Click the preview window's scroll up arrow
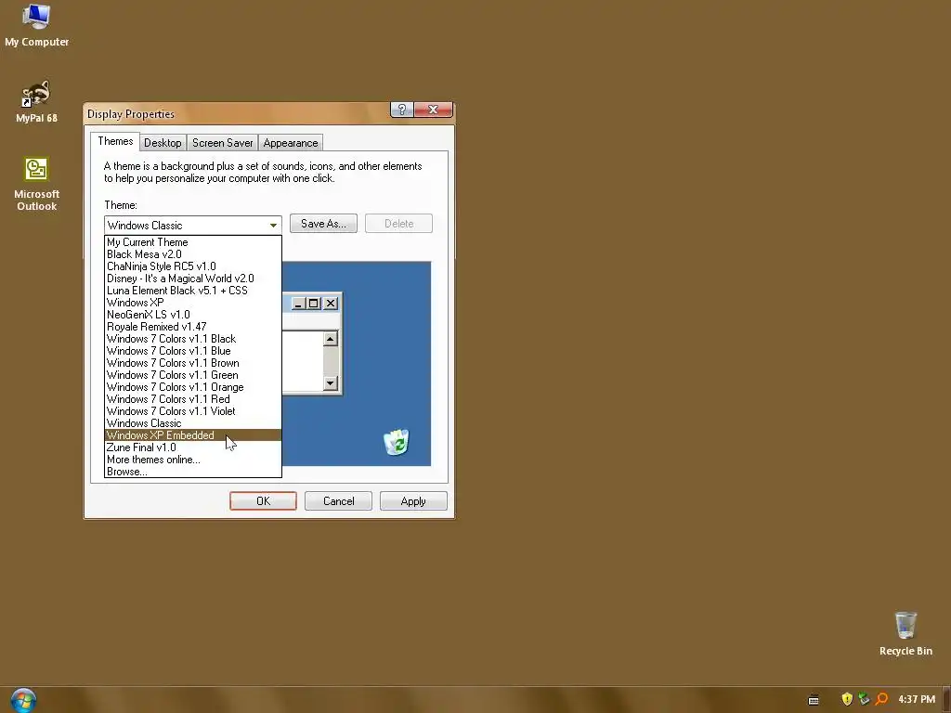The width and height of the screenshot is (951, 713). [330, 338]
